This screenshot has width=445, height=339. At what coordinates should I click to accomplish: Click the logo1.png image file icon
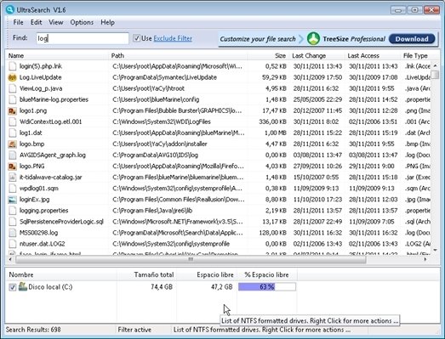coord(12,110)
